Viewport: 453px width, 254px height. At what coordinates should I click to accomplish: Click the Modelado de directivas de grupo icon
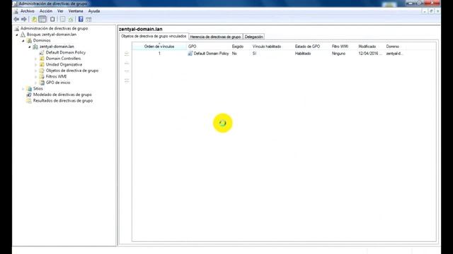click(29, 95)
